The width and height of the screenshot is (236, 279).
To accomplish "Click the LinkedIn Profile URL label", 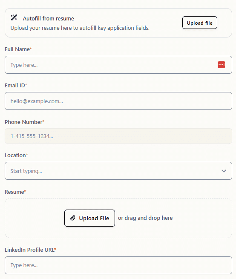I will coord(30,250).
